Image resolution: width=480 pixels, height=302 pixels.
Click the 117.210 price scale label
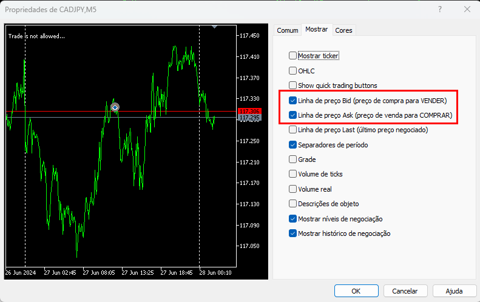click(x=249, y=162)
